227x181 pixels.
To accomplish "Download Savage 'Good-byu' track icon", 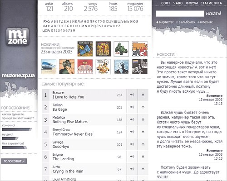I will 143,144.
